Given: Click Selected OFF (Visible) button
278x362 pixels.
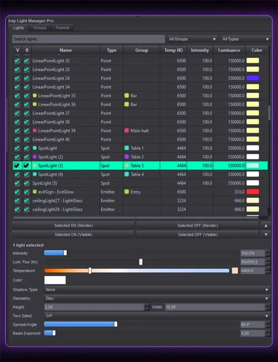Looking at the screenshot, I should pyautogui.click(x=197, y=234).
